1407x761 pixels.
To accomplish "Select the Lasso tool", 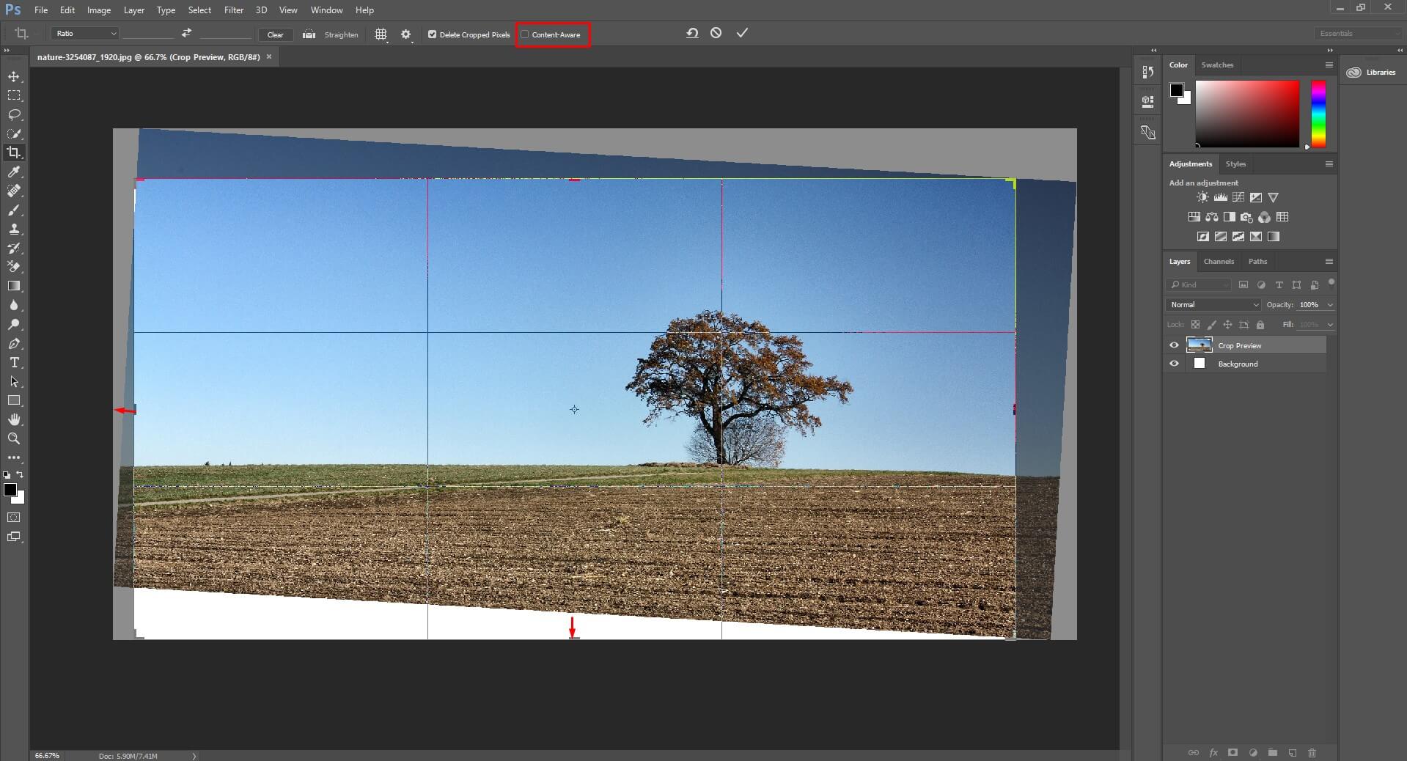I will tap(14, 115).
